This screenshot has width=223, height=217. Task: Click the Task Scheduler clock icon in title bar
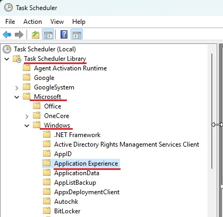pos(8,7)
